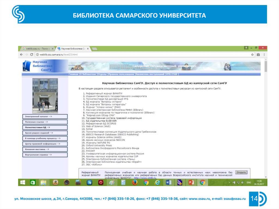This screenshot has width=279, height=209.
Task: Open Windows Store from taskbar
Action: [x=33, y=183]
